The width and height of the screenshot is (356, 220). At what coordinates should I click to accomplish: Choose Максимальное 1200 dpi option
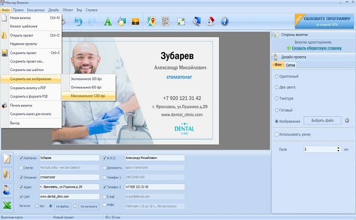click(88, 96)
